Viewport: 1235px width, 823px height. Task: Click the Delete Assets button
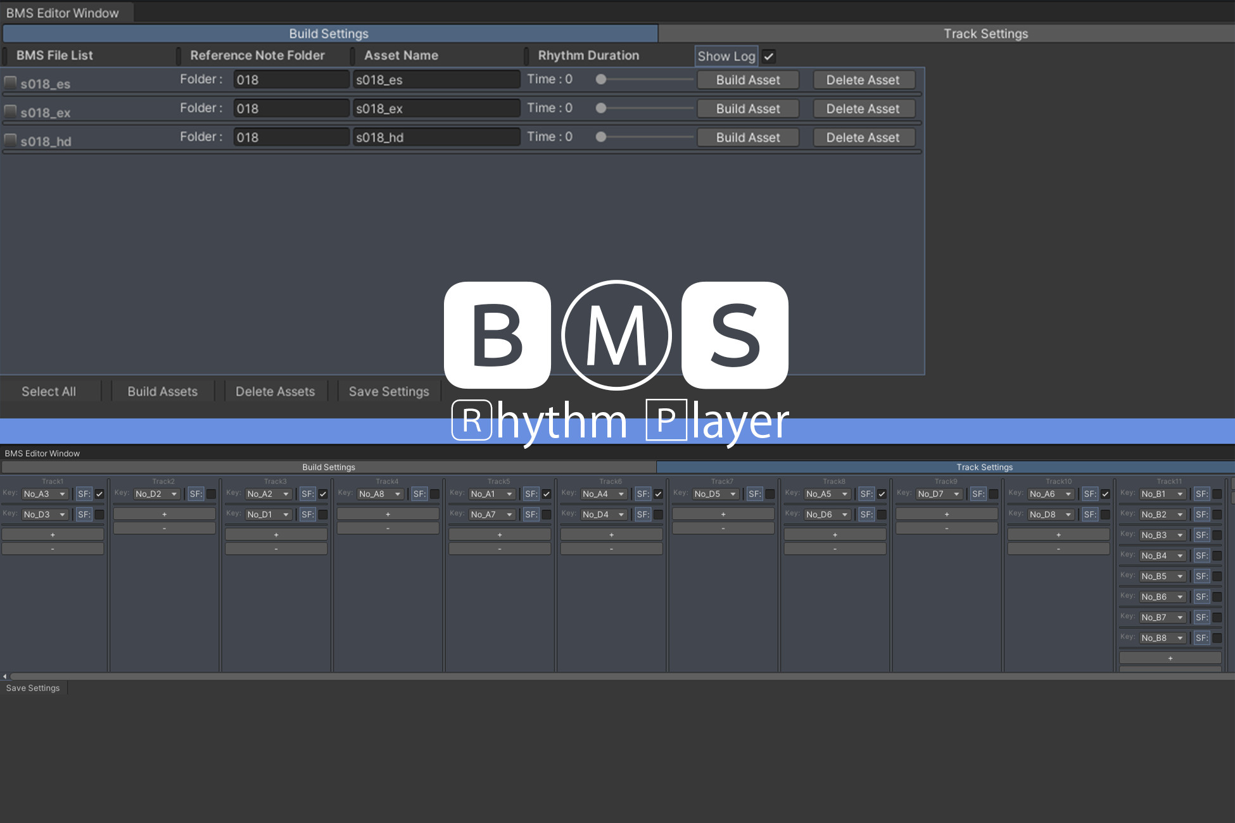(275, 391)
